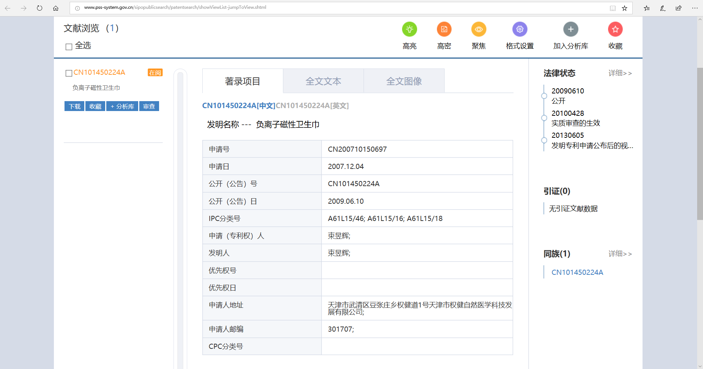The image size is (703, 369).
Task: Check the CN101450224A document checkbox
Action: coord(69,73)
